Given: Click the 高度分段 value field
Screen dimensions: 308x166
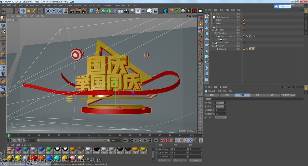Looking at the screenshot, I should 221,110.
